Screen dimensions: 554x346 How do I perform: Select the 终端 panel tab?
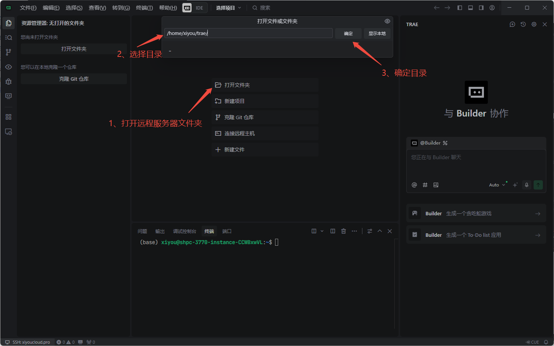[x=209, y=231]
